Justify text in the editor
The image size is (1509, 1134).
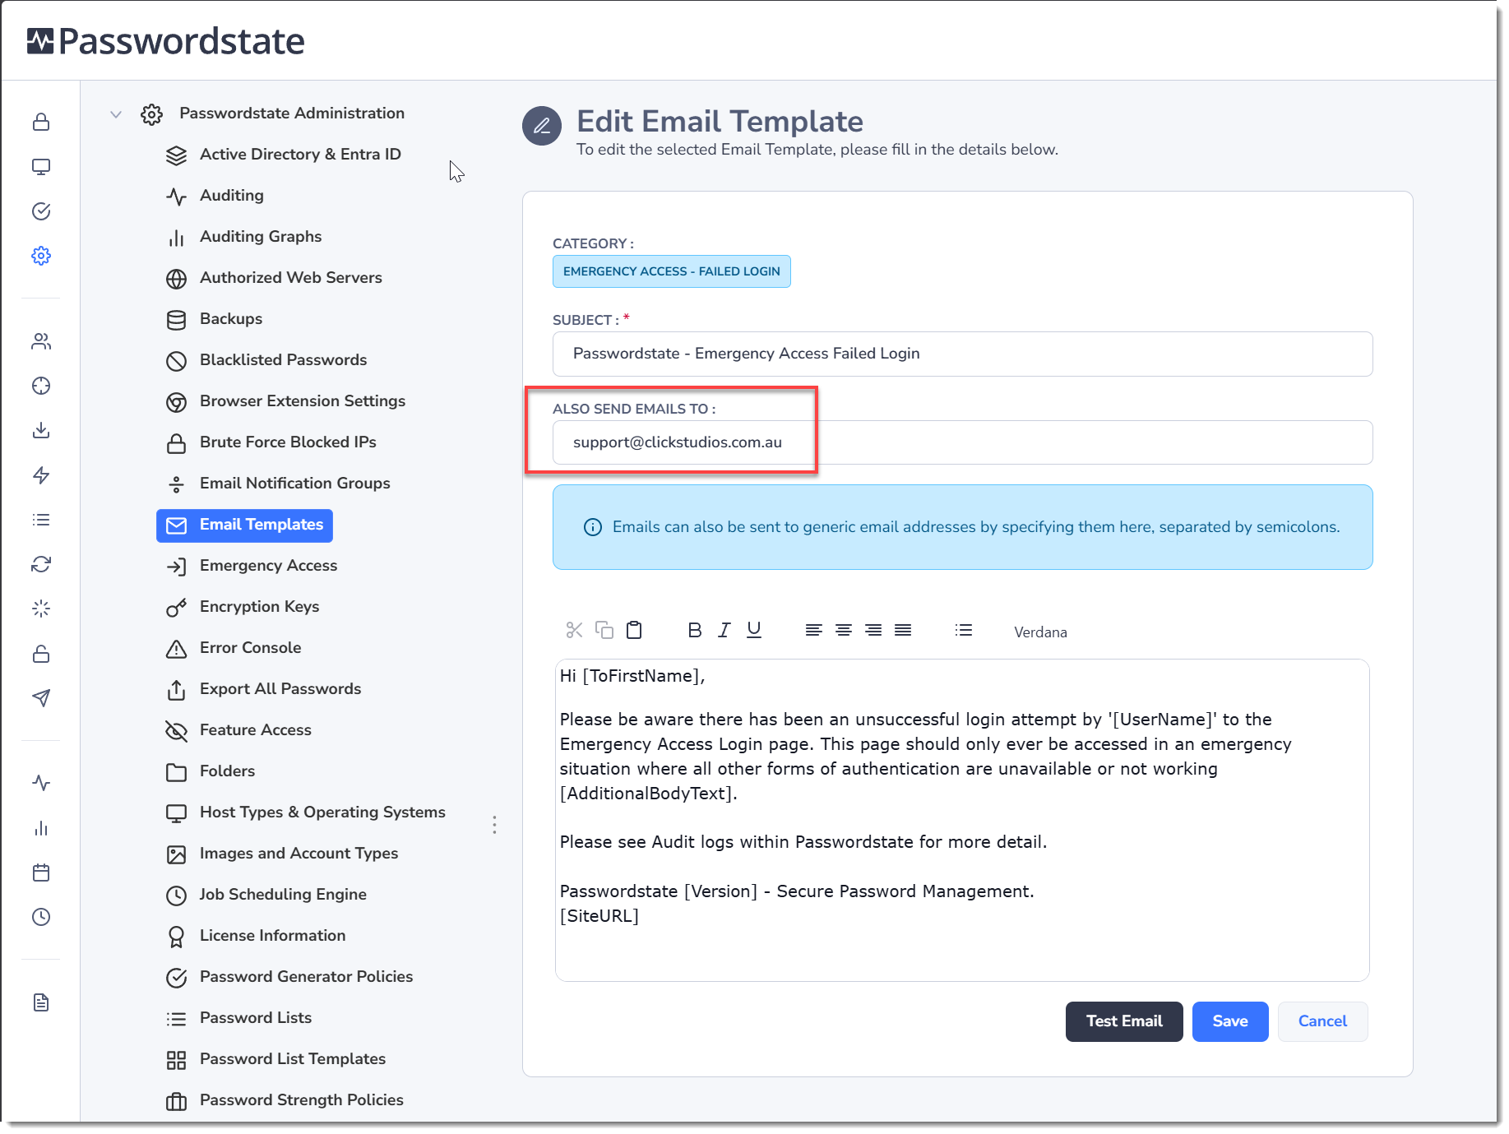point(903,630)
